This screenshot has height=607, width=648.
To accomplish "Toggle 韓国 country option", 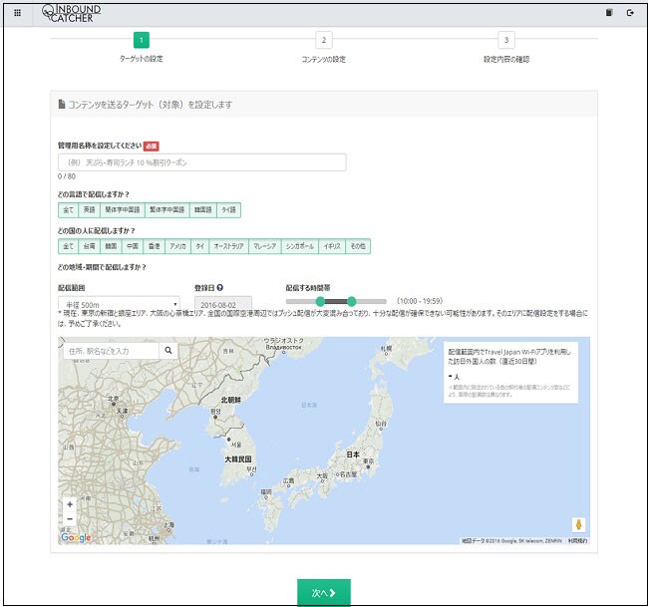I will coord(111,246).
